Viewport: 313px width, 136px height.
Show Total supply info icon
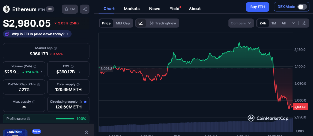pyautogui.click(x=78, y=84)
